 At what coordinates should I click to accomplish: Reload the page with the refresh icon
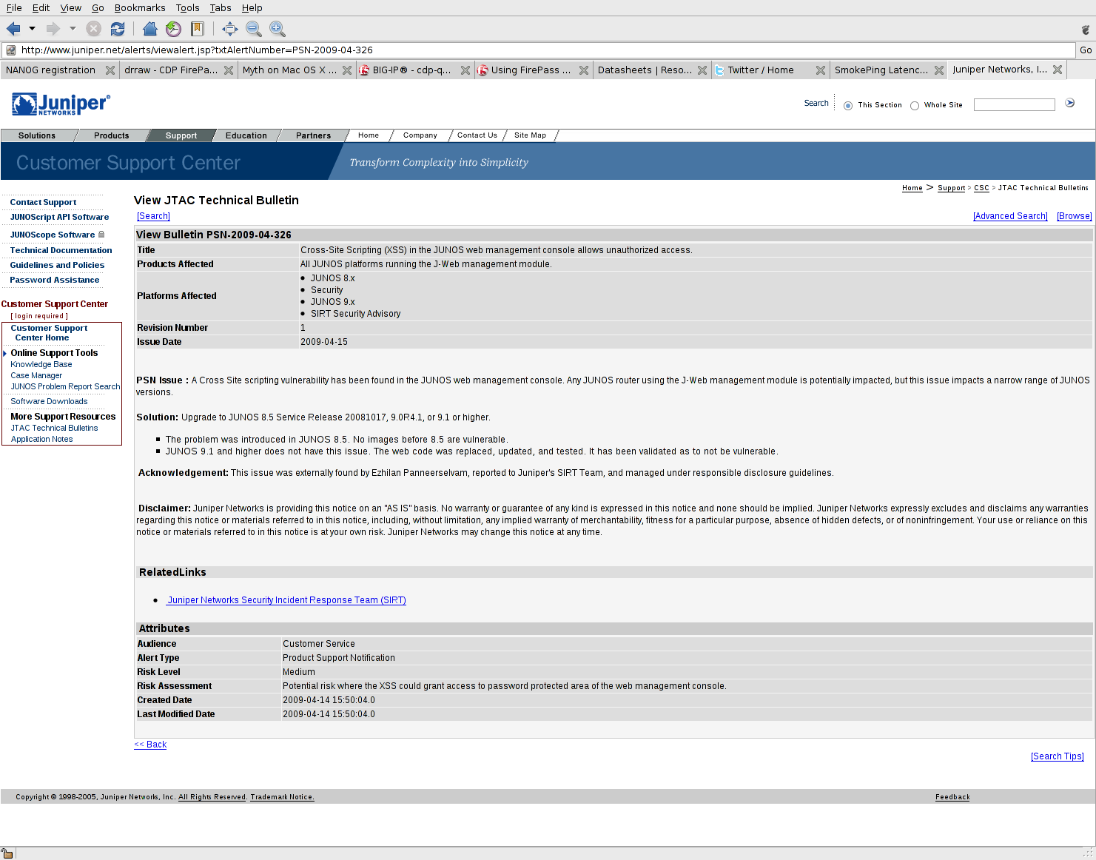pos(117,29)
